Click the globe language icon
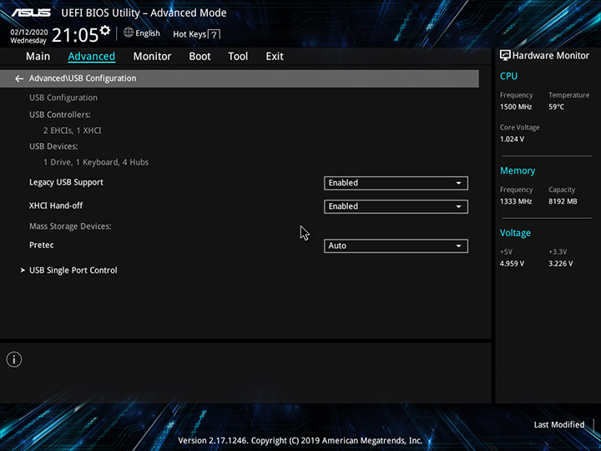 tap(129, 33)
